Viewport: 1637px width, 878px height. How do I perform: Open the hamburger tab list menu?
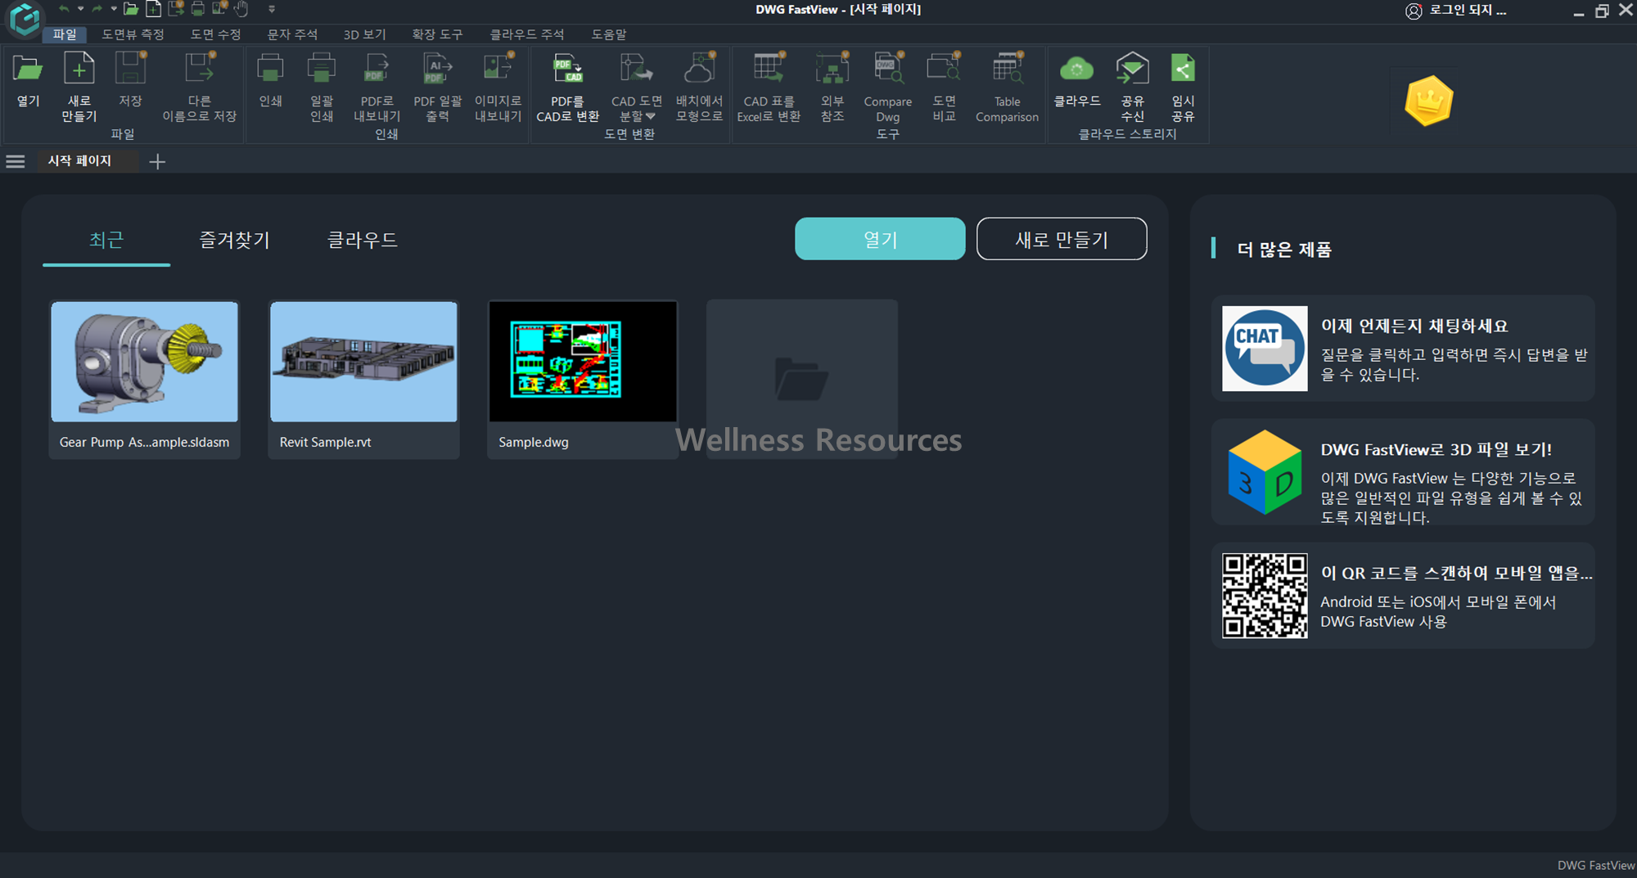[x=15, y=161]
